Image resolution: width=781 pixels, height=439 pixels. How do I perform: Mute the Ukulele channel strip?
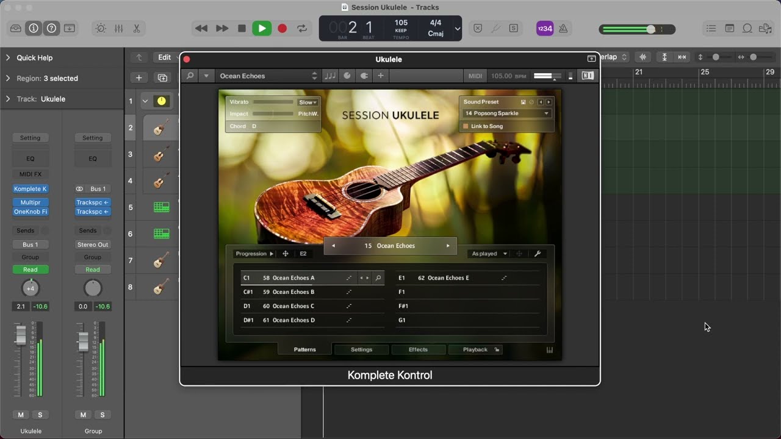point(21,415)
